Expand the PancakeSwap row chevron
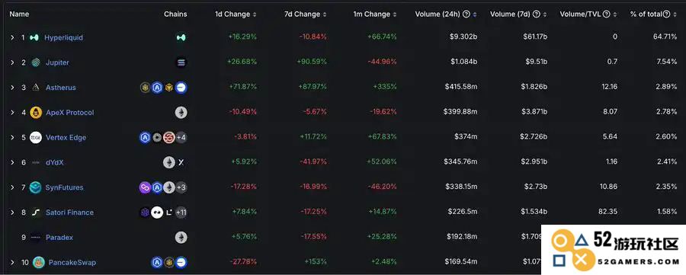Viewport: 686px width, 275px height. click(x=13, y=262)
